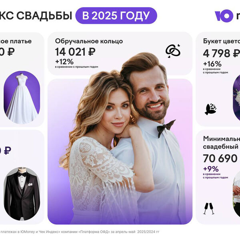
Task: Click the +12% ring price change
Action: tap(64, 62)
